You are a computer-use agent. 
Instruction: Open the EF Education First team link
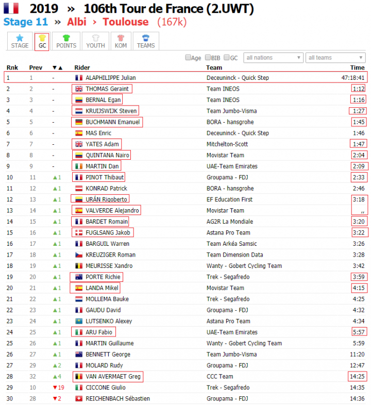(x=229, y=199)
